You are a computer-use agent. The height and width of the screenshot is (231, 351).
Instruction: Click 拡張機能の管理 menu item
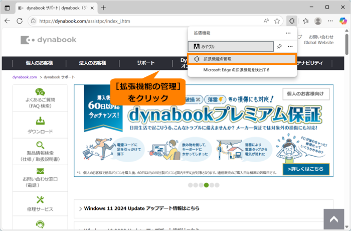(242, 59)
